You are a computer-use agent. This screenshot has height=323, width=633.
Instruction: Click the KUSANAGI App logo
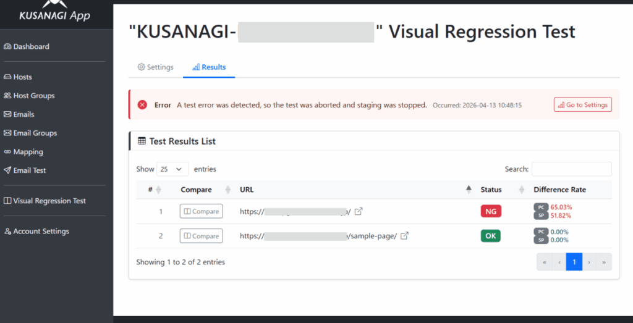click(x=54, y=12)
